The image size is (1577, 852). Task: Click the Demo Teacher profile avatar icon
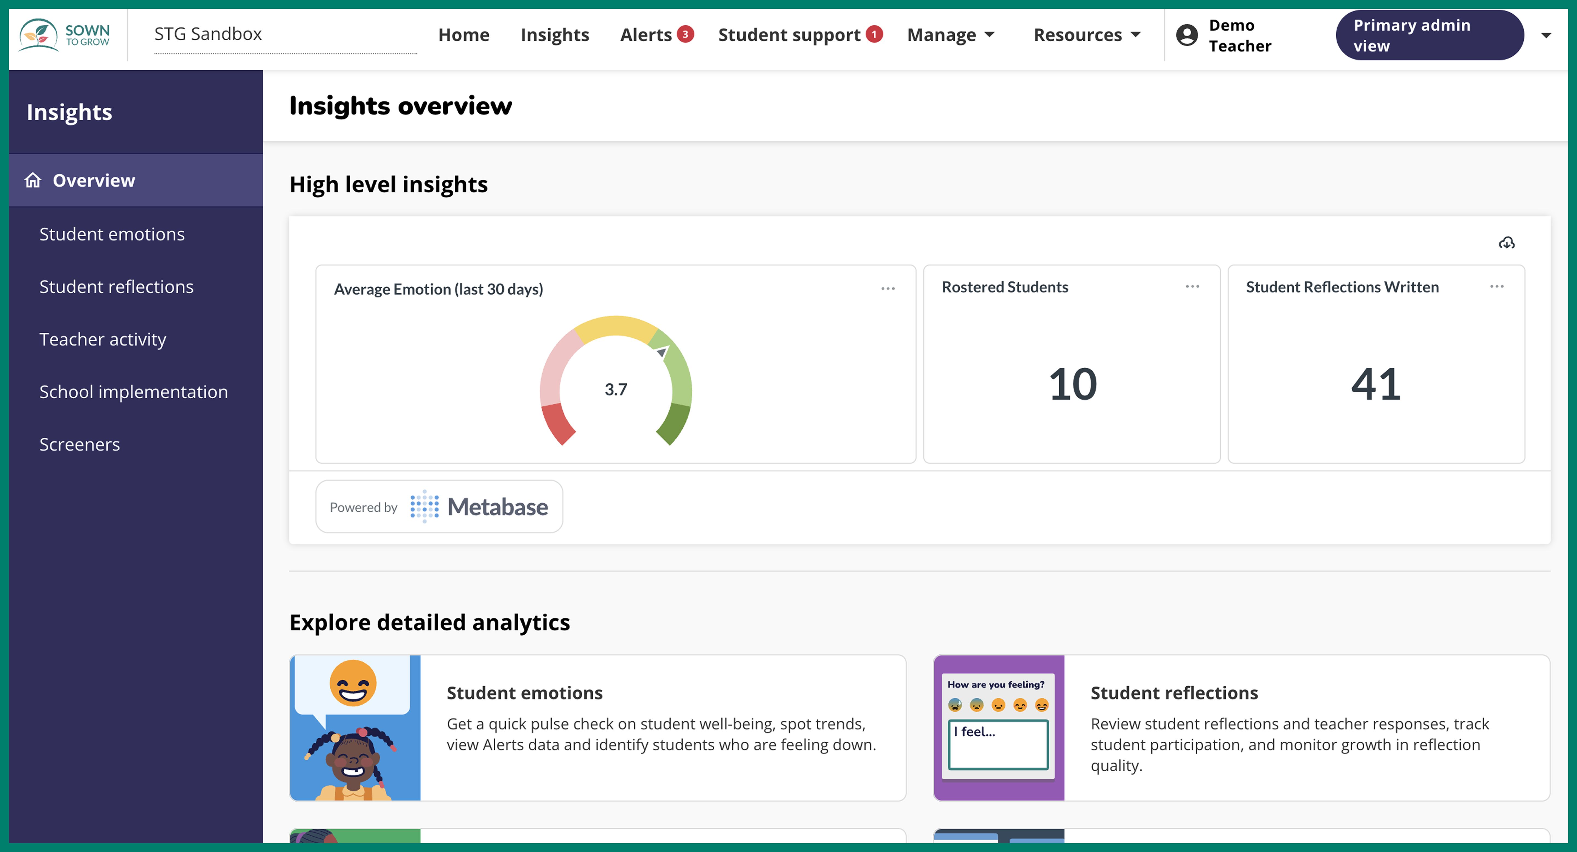pyautogui.click(x=1187, y=35)
